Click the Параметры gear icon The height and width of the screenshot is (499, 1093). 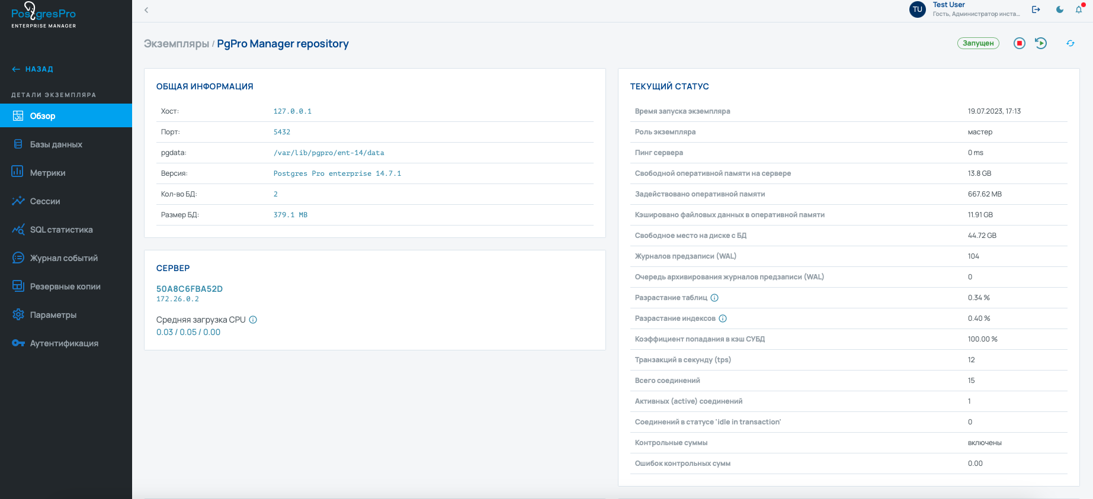coord(18,314)
